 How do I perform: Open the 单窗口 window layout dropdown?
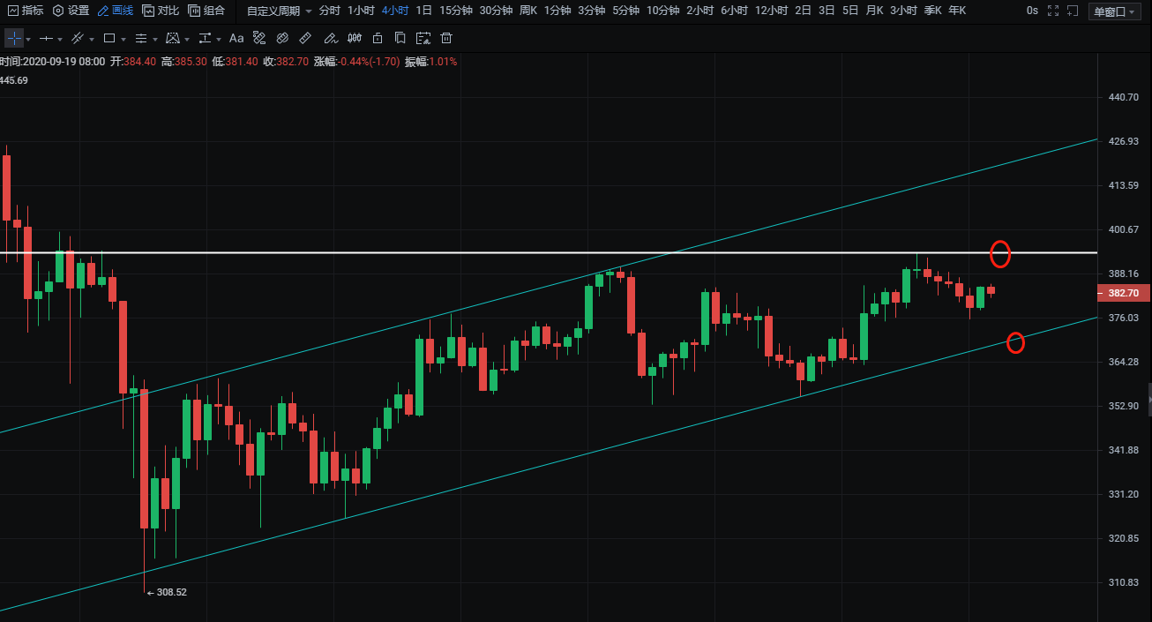click(1114, 11)
